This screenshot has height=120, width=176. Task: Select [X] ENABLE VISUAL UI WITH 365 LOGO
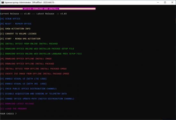click(x=23, y=84)
